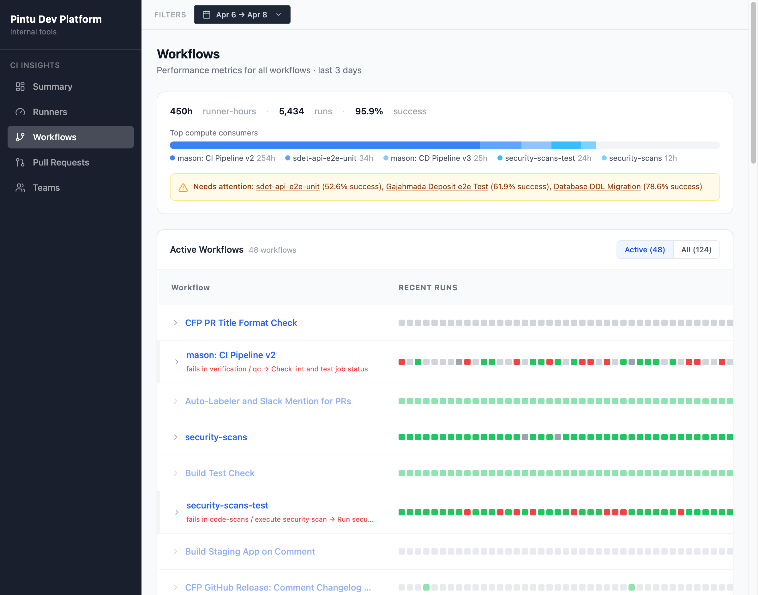Viewport: 758px width, 595px height.
Task: Click the Runners gauge icon
Action: [x=20, y=112]
